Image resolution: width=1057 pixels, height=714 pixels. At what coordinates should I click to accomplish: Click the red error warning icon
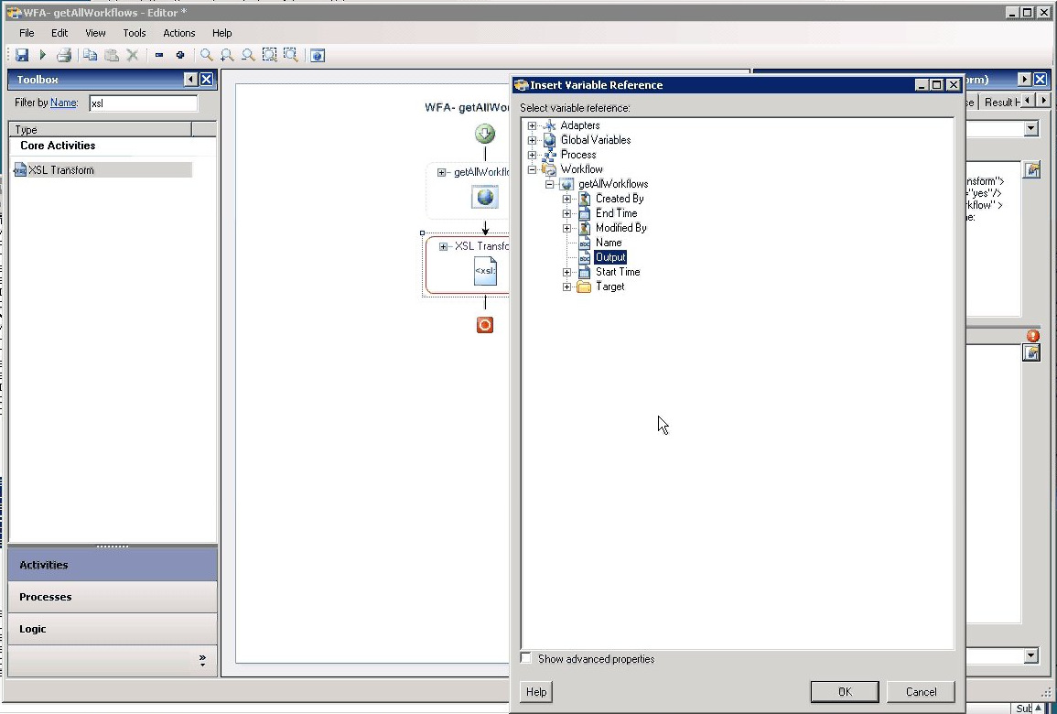pyautogui.click(x=1032, y=336)
